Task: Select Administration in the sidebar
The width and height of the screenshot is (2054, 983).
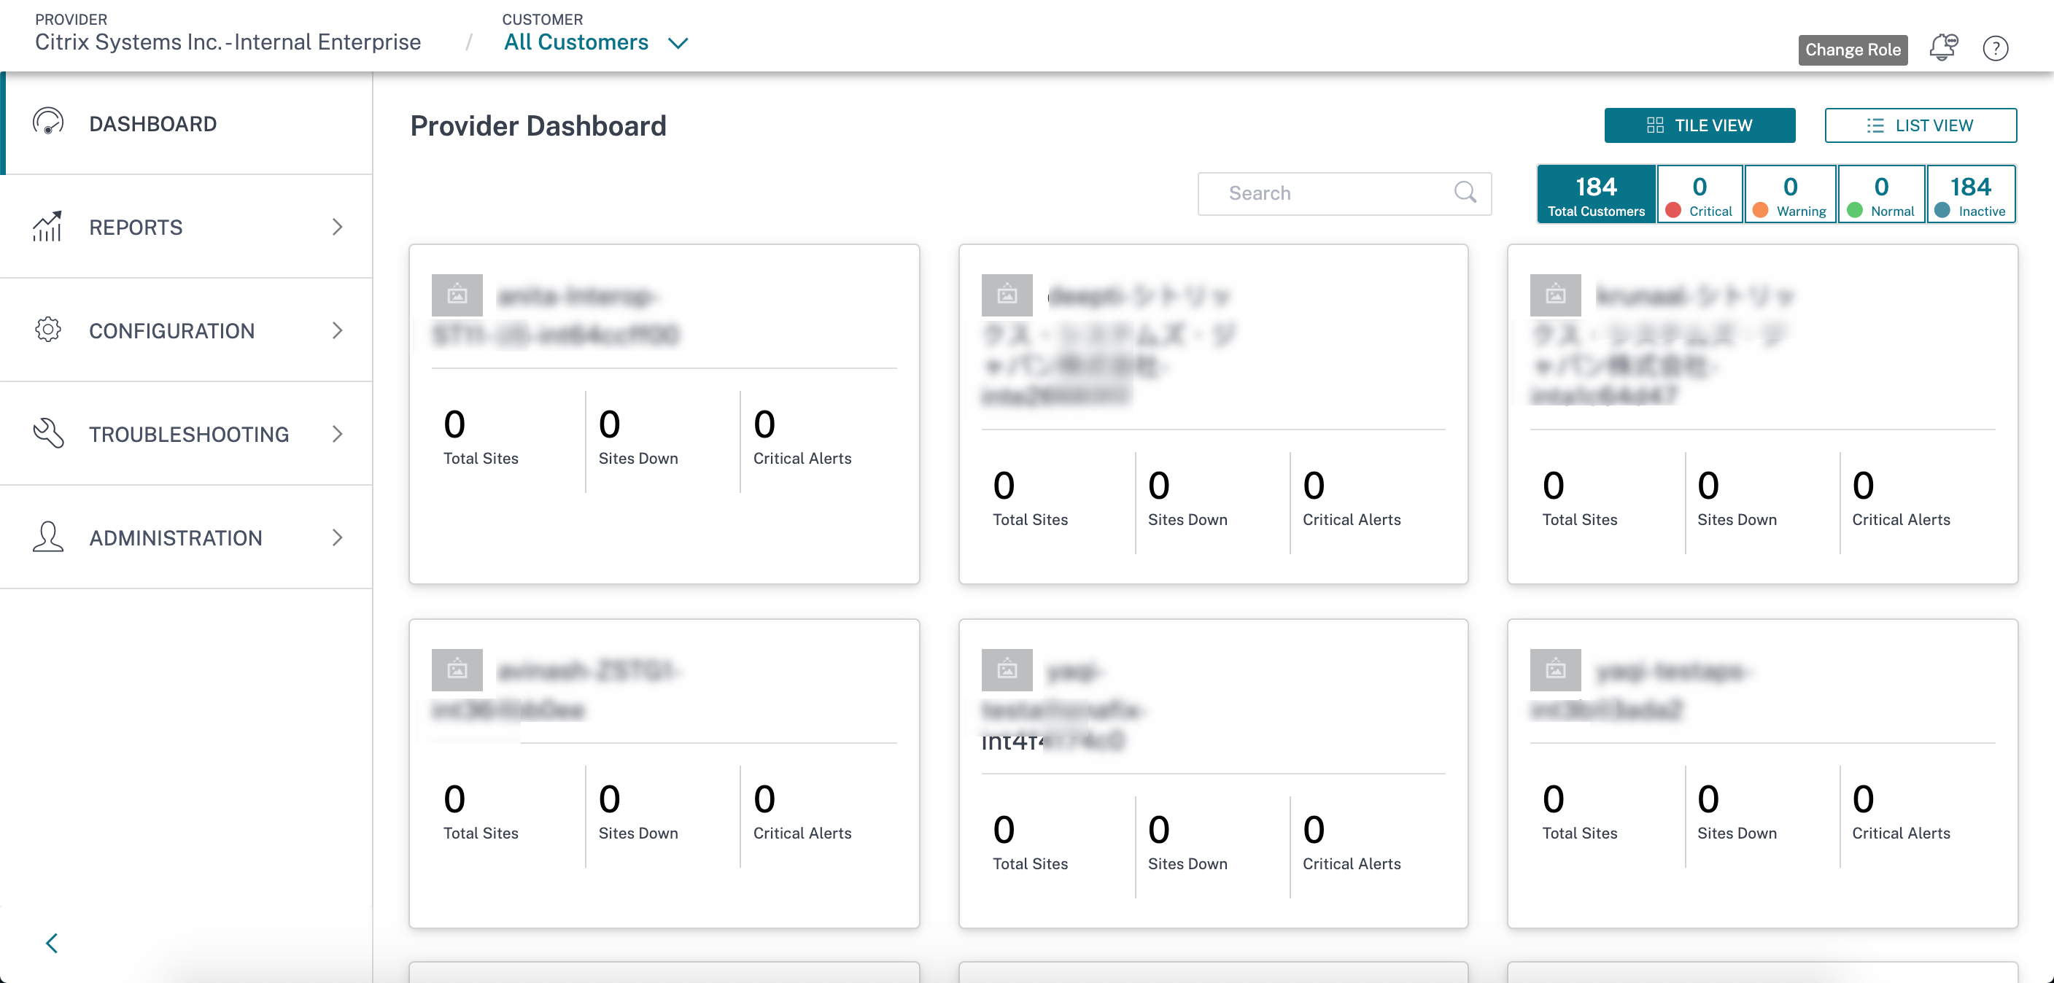Action: click(187, 538)
